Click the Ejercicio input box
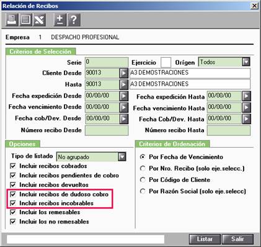This screenshot has width=261, height=247. point(166,62)
